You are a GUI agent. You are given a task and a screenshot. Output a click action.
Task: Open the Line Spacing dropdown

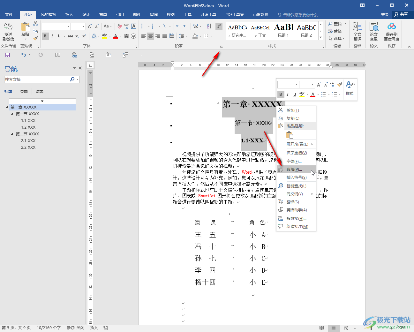[183, 36]
